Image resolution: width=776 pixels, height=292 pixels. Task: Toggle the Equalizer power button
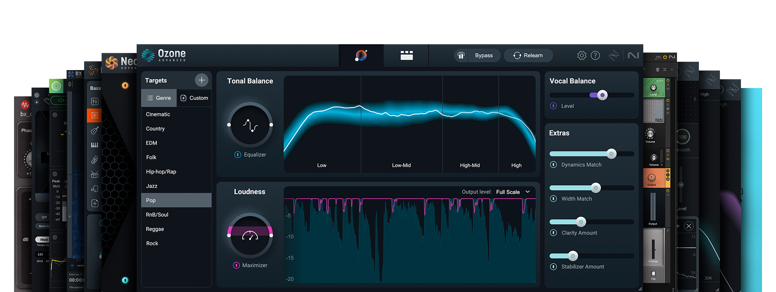238,155
